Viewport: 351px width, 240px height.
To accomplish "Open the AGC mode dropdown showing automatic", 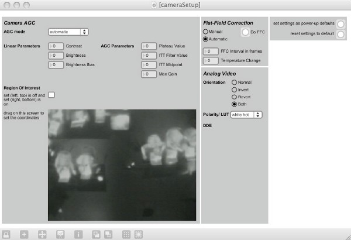I will click(x=68, y=32).
